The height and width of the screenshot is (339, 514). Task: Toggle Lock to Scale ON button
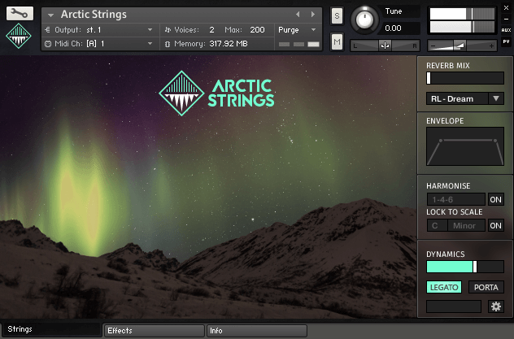pos(495,225)
